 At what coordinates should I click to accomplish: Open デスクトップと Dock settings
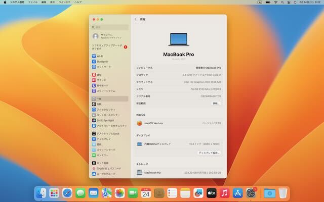point(110,133)
